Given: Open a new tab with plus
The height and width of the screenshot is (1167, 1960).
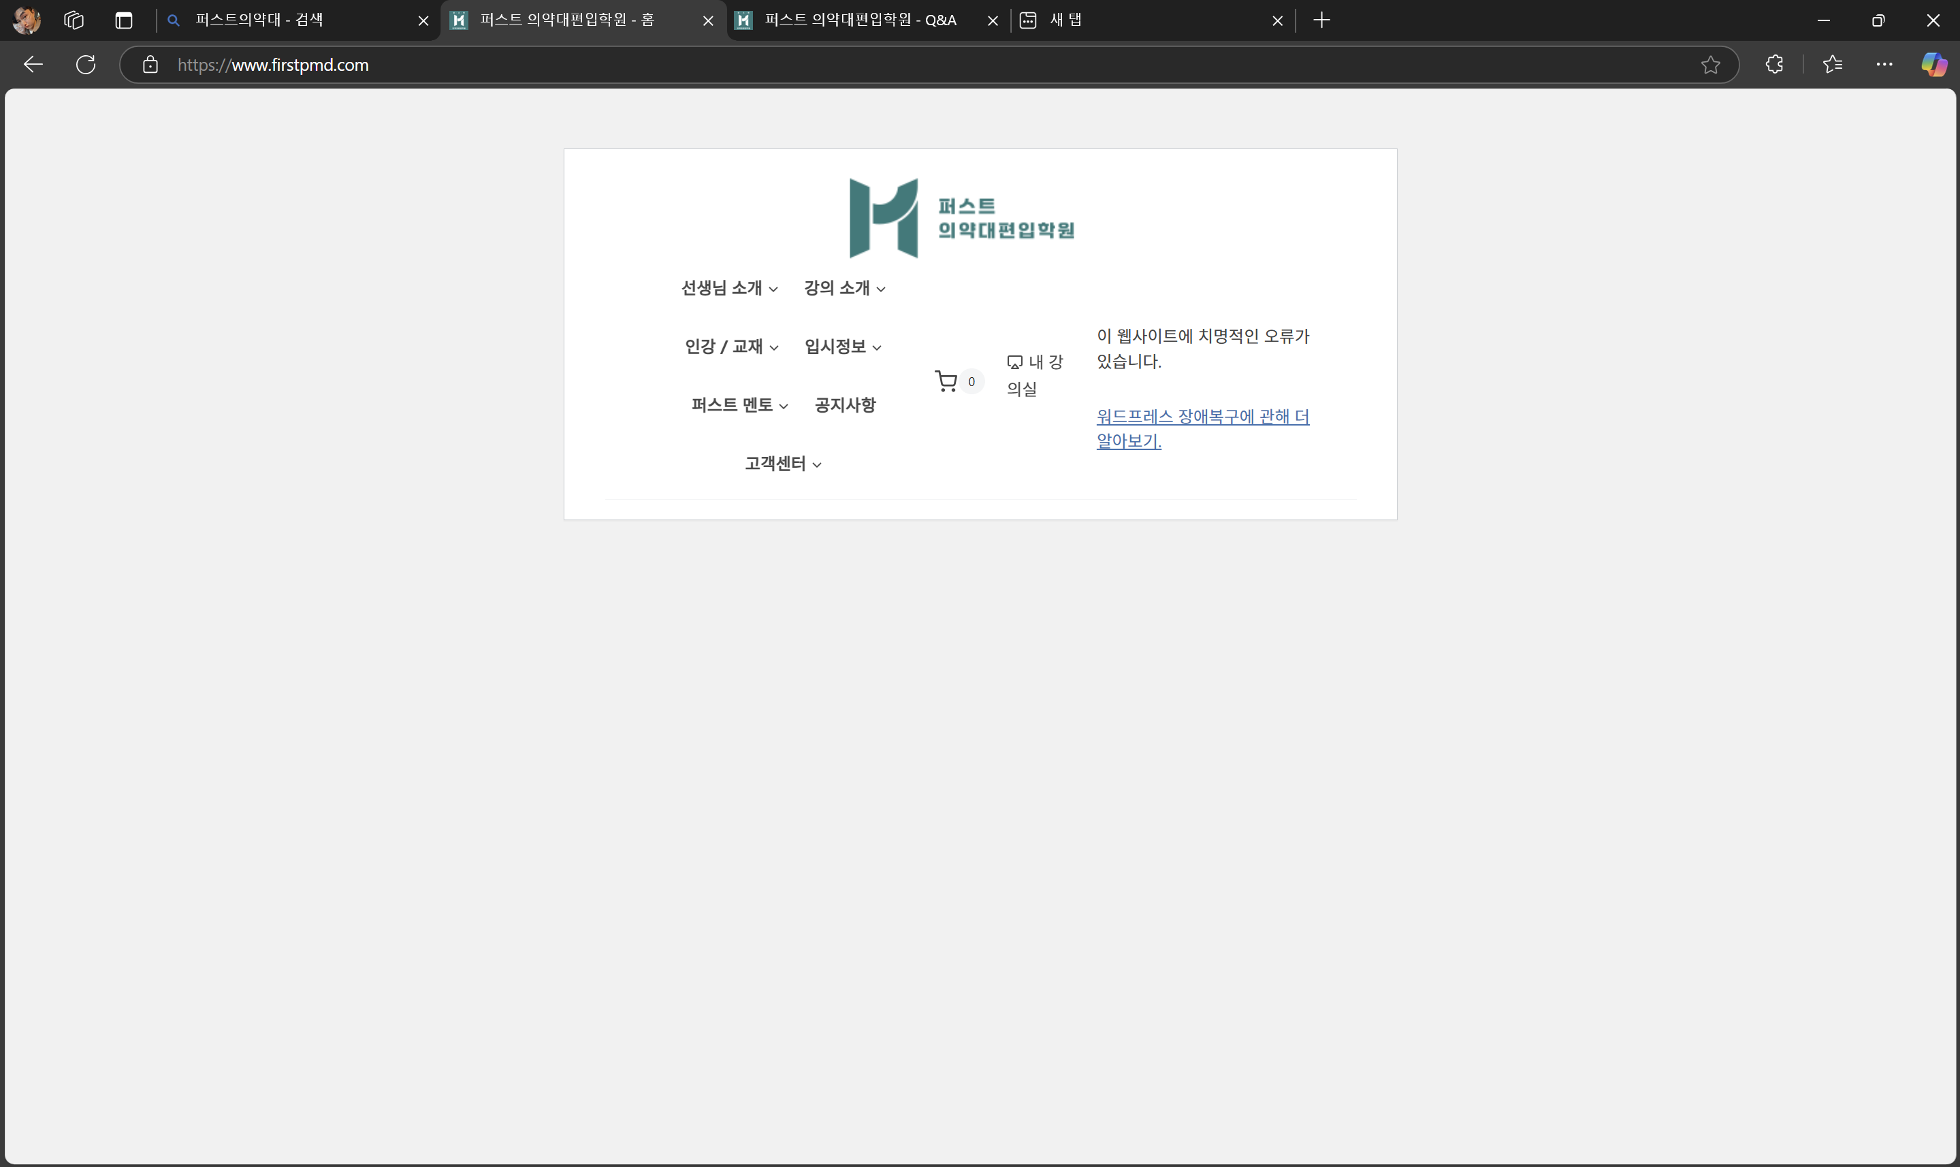Looking at the screenshot, I should tap(1321, 20).
